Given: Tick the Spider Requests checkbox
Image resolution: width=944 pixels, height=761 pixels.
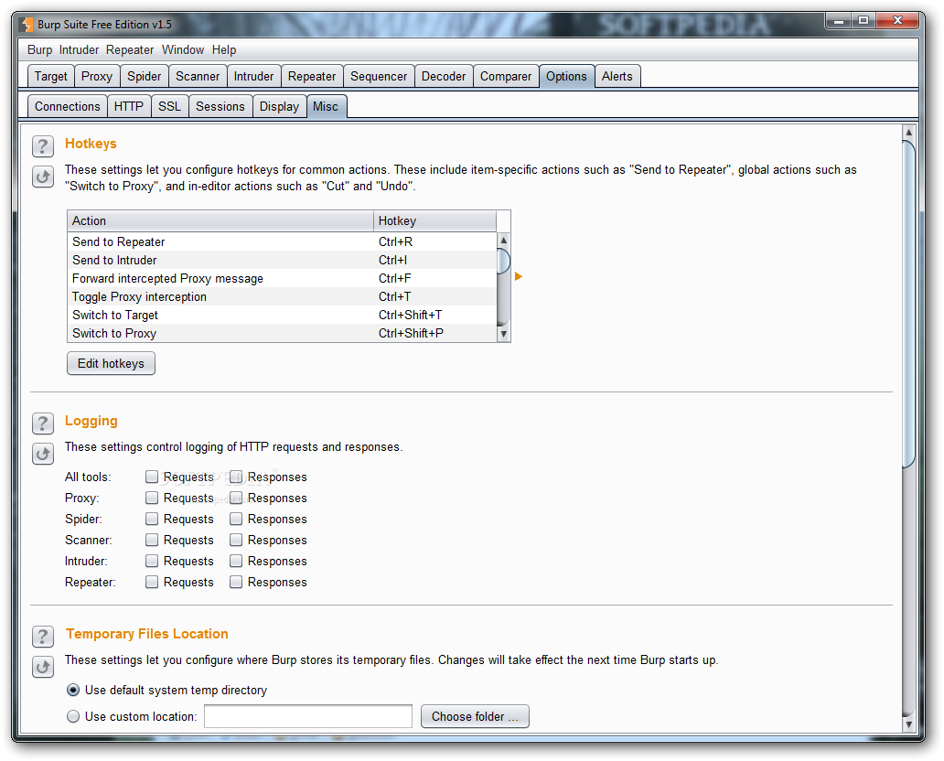Looking at the screenshot, I should (x=152, y=519).
